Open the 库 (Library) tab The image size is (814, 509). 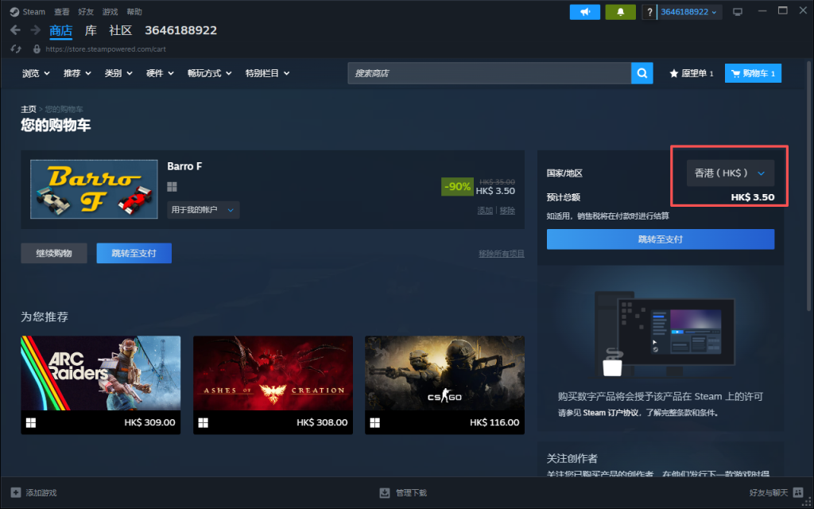coord(91,30)
